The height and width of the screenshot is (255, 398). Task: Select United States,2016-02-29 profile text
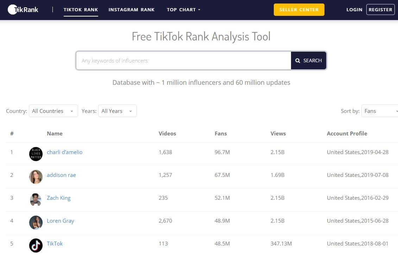[x=358, y=198]
